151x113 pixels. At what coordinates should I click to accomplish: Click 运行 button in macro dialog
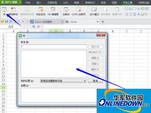click(95, 47)
